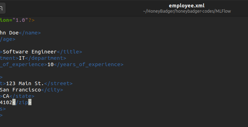Click the ~/HoneyBadger/honeybadger-codes/MLFlow file path
248x127 pixels.
click(187, 11)
